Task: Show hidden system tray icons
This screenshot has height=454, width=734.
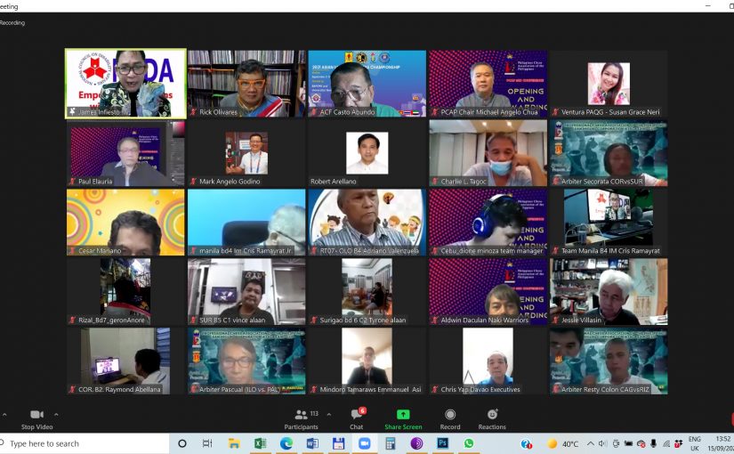Action: pos(591,443)
